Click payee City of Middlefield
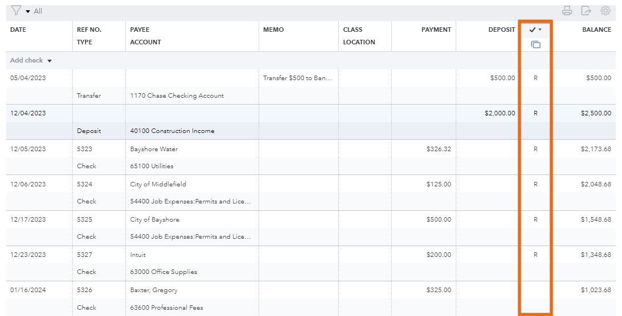The image size is (622, 316). pos(158,184)
